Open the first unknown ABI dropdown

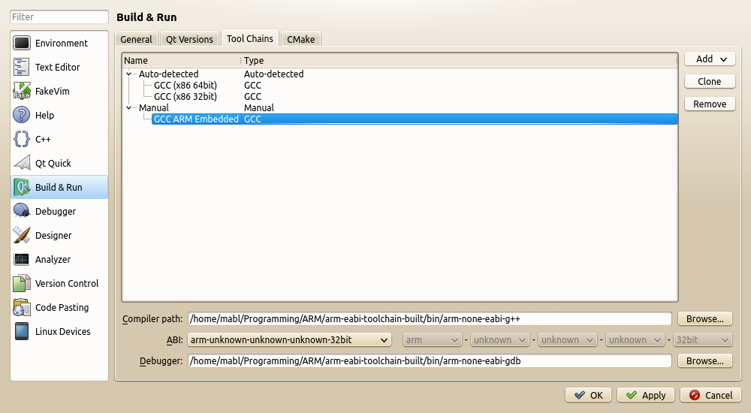click(x=499, y=339)
